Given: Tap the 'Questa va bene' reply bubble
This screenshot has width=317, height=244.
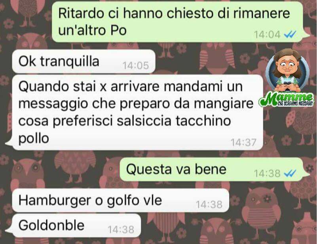Looking at the screenshot, I should point(214,169).
